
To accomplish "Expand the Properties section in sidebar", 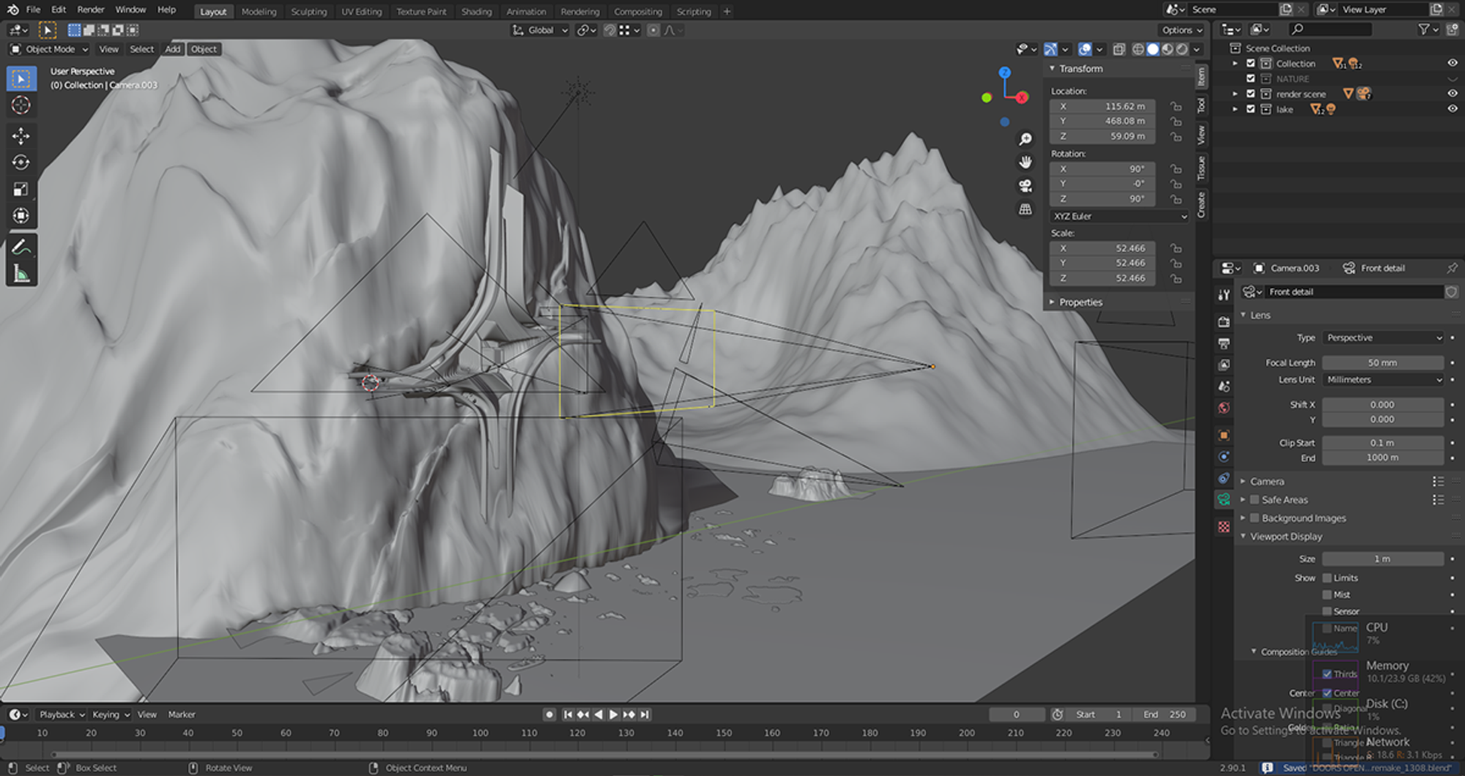I will coord(1080,302).
